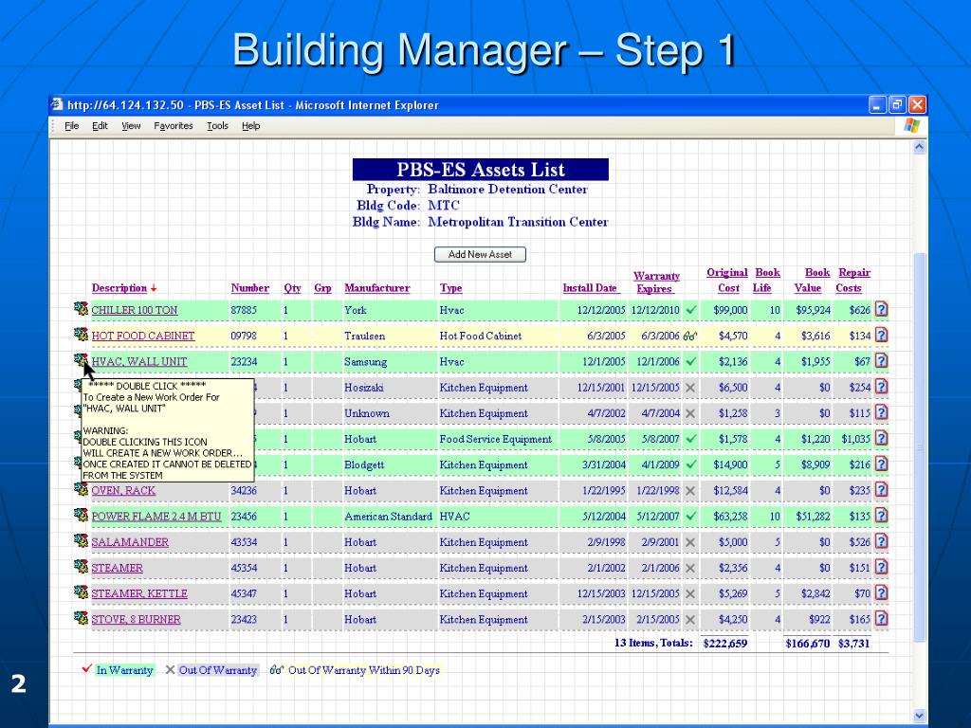Click the in-warranty checkmark in the CHILLER row
This screenshot has height=728, width=971.
click(691, 310)
